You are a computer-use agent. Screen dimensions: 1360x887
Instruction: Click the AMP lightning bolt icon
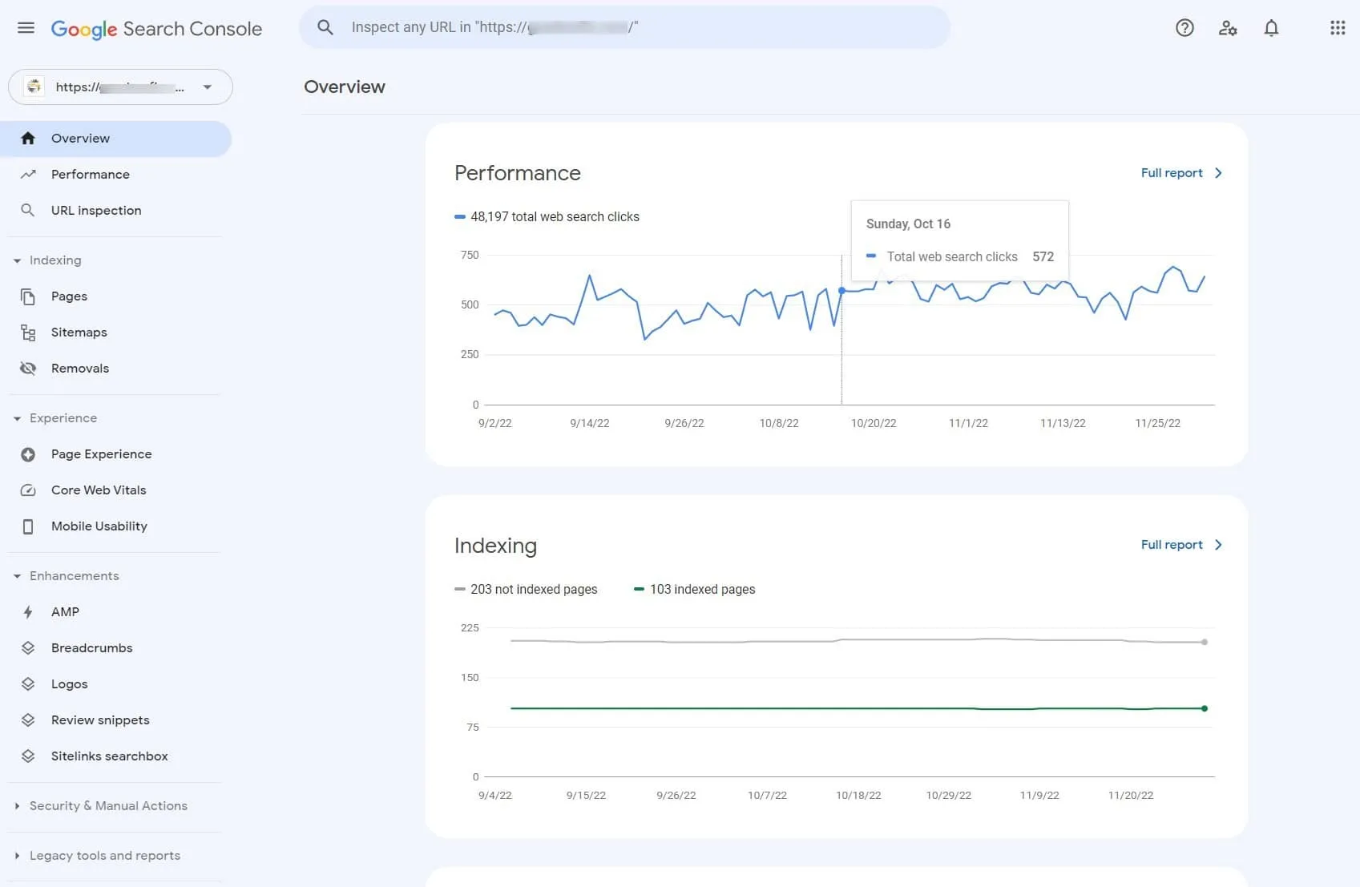(28, 612)
